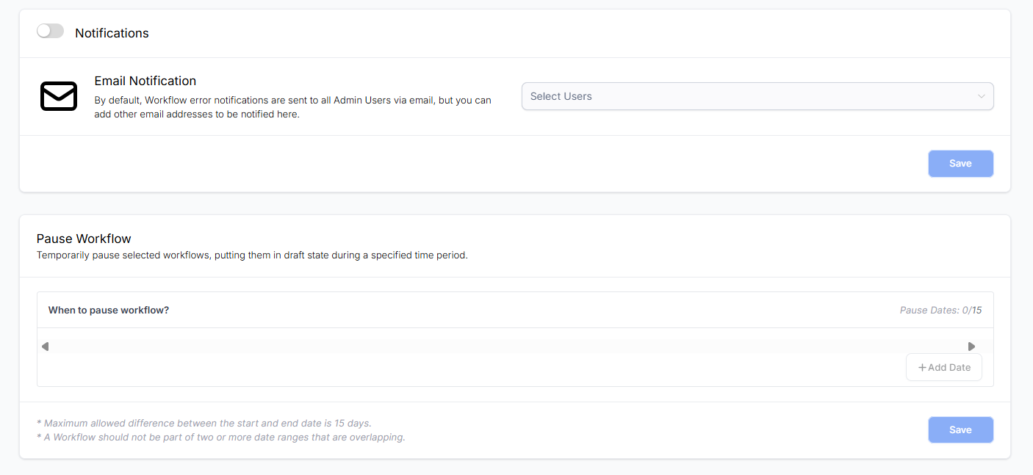This screenshot has width=1033, height=475.
Task: Save the Email Notification settings
Action: 960,164
